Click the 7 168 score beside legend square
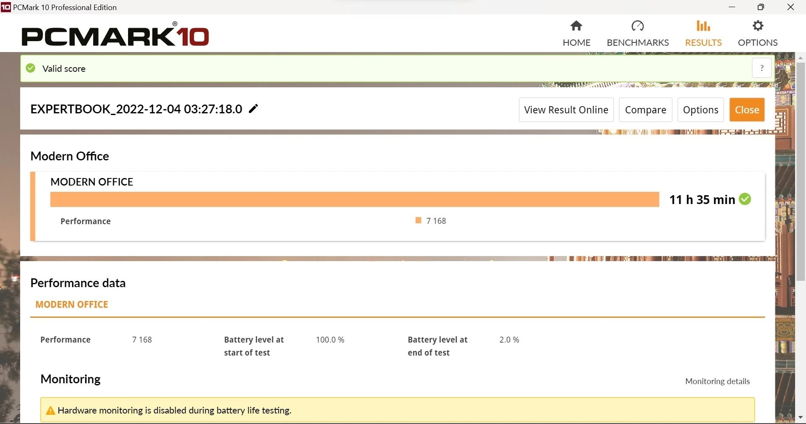The image size is (806, 424). (x=436, y=221)
